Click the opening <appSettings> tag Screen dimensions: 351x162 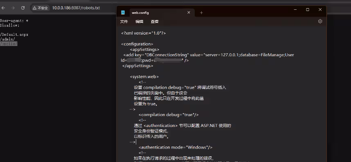pos(144,50)
